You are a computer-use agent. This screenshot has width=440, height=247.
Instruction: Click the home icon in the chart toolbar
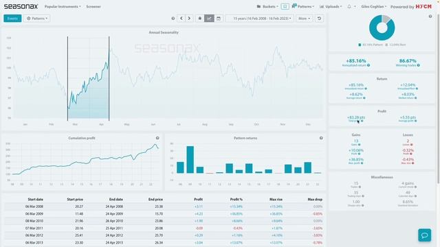tap(200, 19)
